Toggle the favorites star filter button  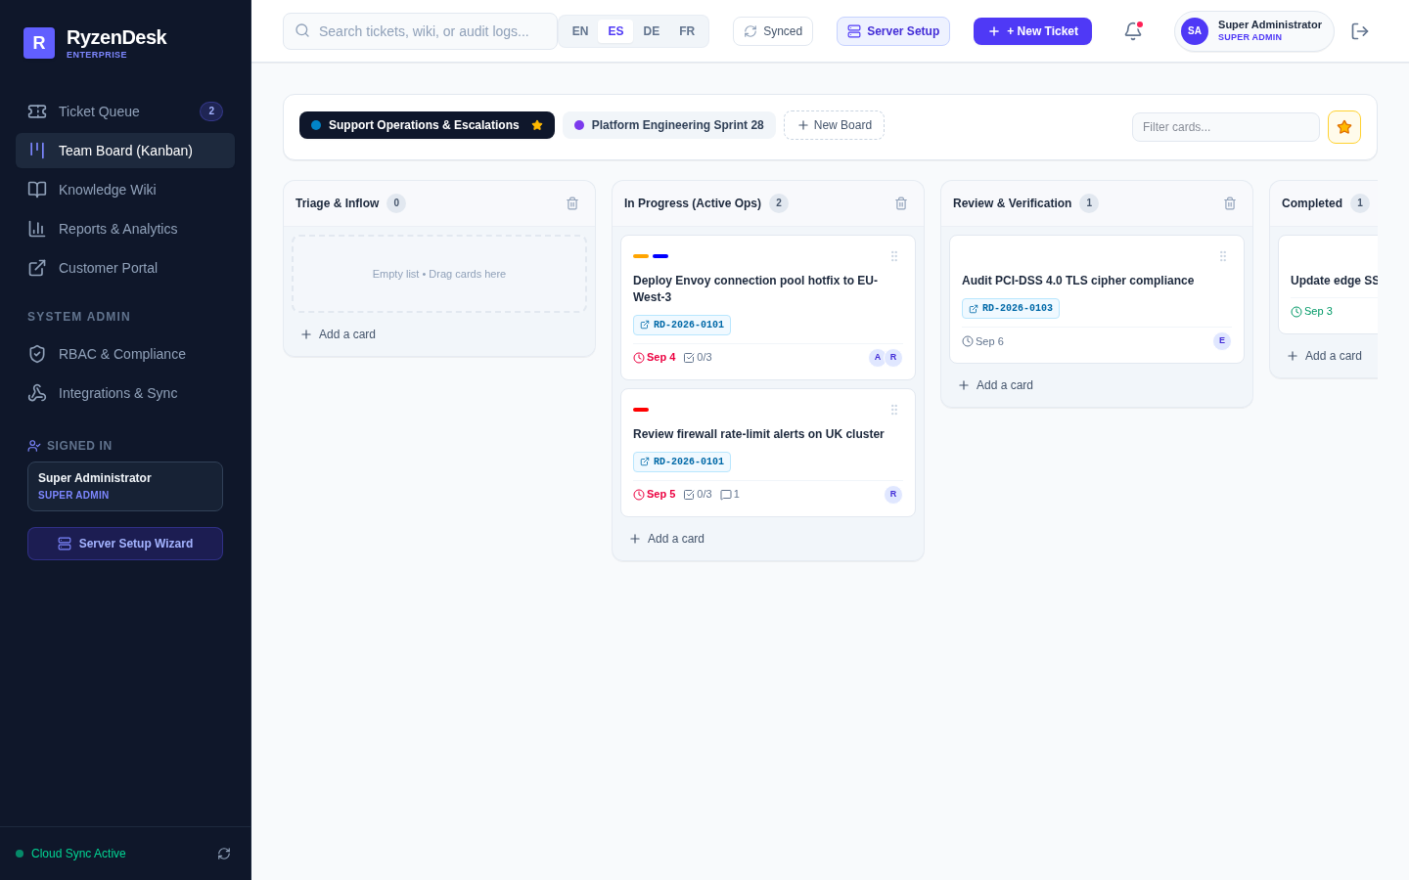(x=1344, y=127)
